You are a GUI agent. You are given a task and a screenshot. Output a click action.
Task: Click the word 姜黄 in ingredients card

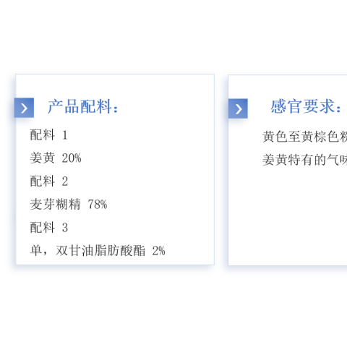pos(43,158)
